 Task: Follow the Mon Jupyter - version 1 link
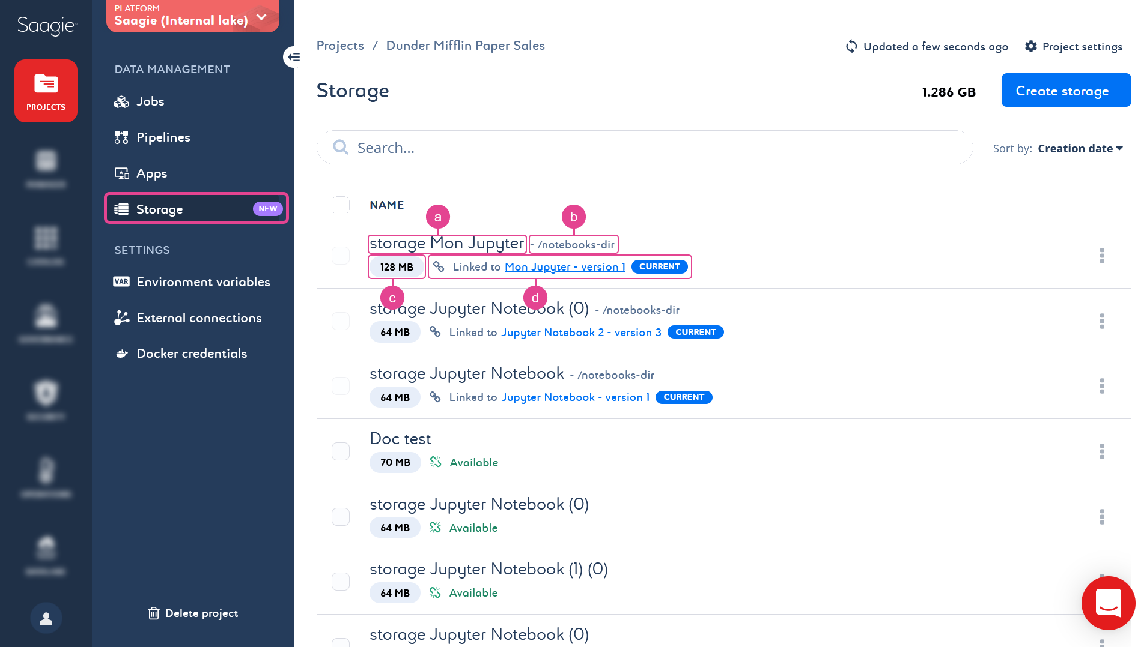565,267
